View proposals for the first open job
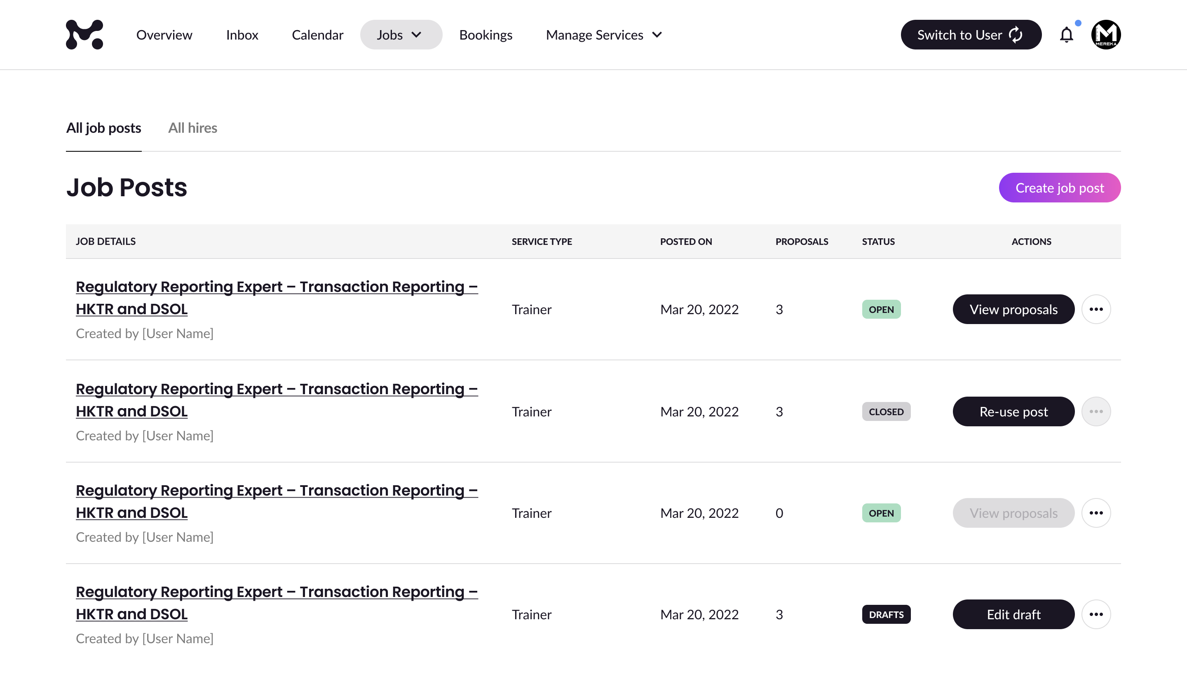 (x=1013, y=309)
